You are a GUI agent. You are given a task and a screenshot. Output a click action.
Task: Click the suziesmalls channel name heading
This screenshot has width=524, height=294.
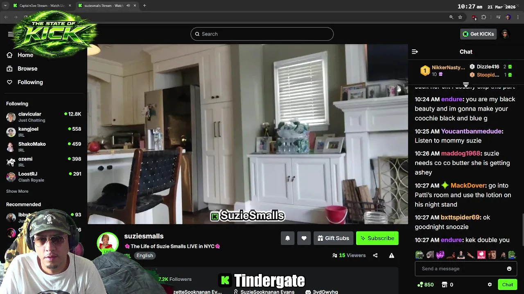144,236
